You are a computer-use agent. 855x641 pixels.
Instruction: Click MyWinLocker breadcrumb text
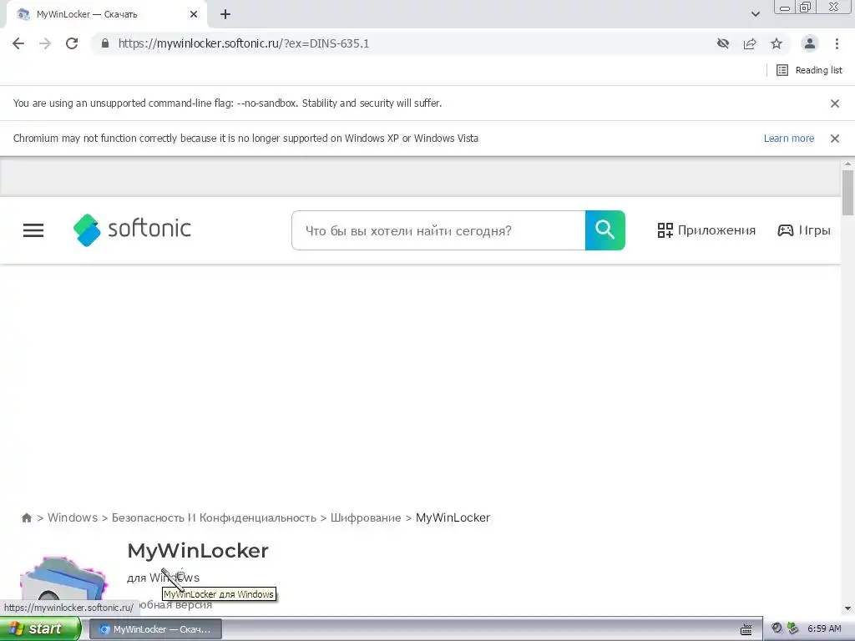(453, 517)
